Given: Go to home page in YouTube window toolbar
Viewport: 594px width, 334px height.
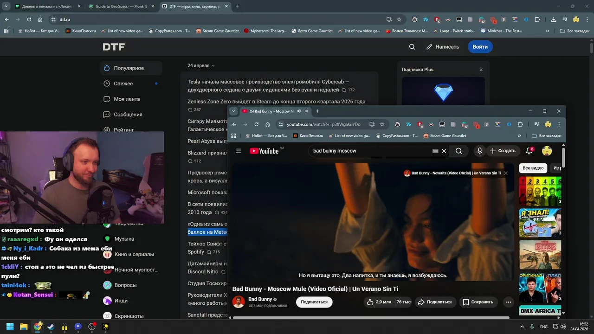Looking at the screenshot, I should pyautogui.click(x=268, y=124).
